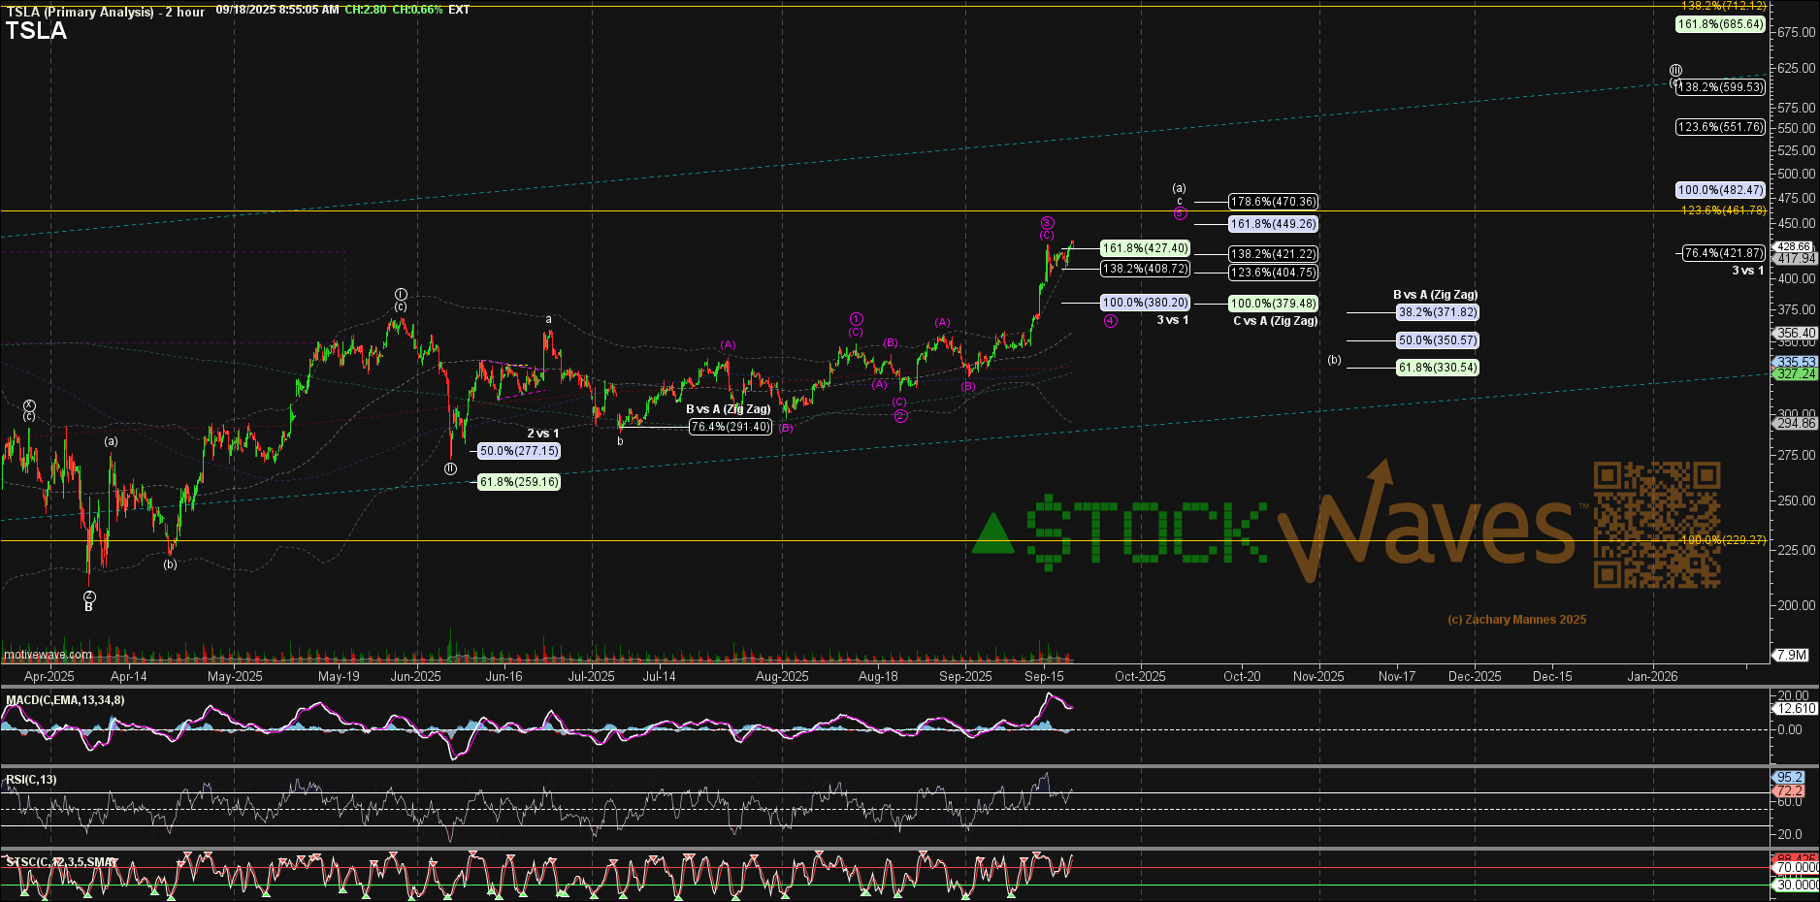
Task: Select the MACD(C,EMA,13,34,8) study label
Action: pyautogui.click(x=65, y=700)
